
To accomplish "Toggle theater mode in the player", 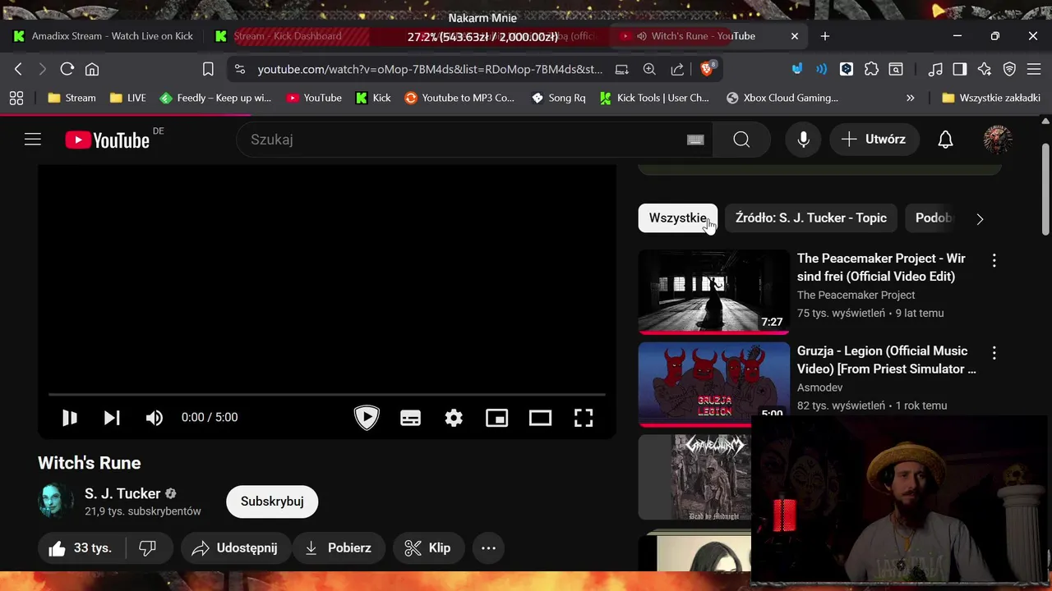I will click(540, 418).
